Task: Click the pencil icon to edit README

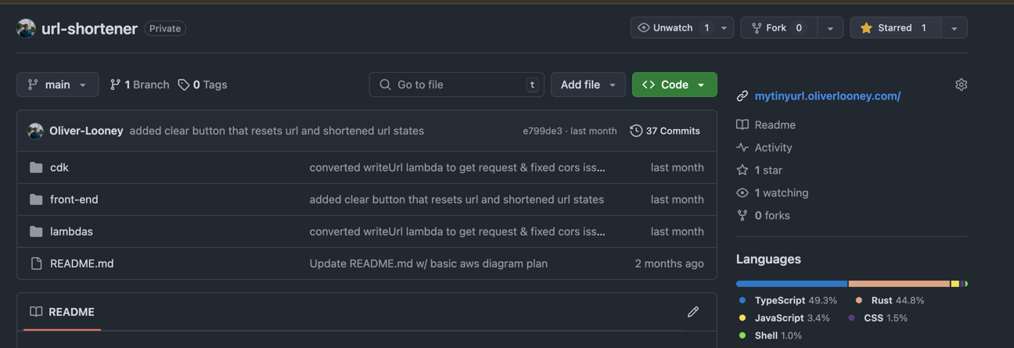Action: [692, 312]
